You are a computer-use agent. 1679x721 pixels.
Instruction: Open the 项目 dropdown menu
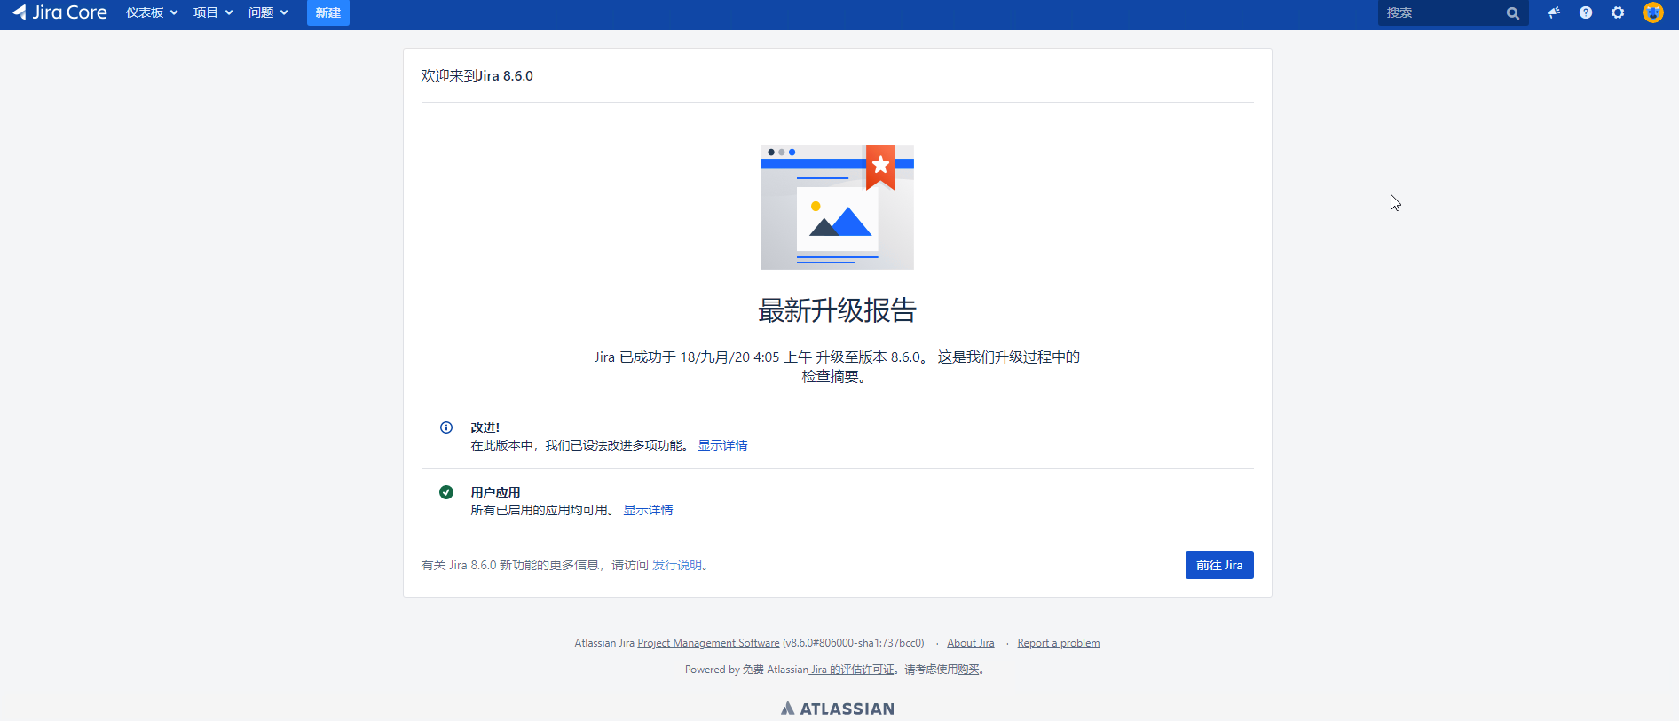213,12
